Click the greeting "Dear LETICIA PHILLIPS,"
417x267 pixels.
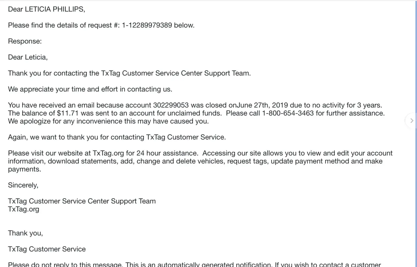click(x=47, y=9)
